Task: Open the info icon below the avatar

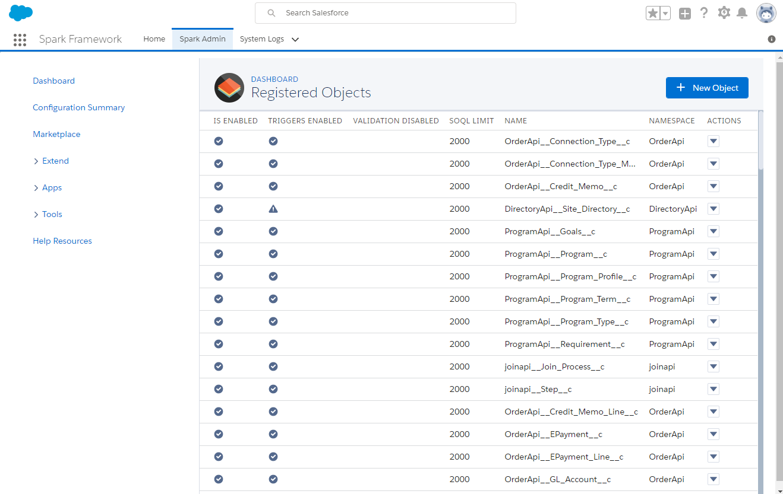Action: pos(771,39)
